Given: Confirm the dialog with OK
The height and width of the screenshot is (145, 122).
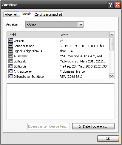Looking at the screenshot, I should pyautogui.click(x=108, y=139).
